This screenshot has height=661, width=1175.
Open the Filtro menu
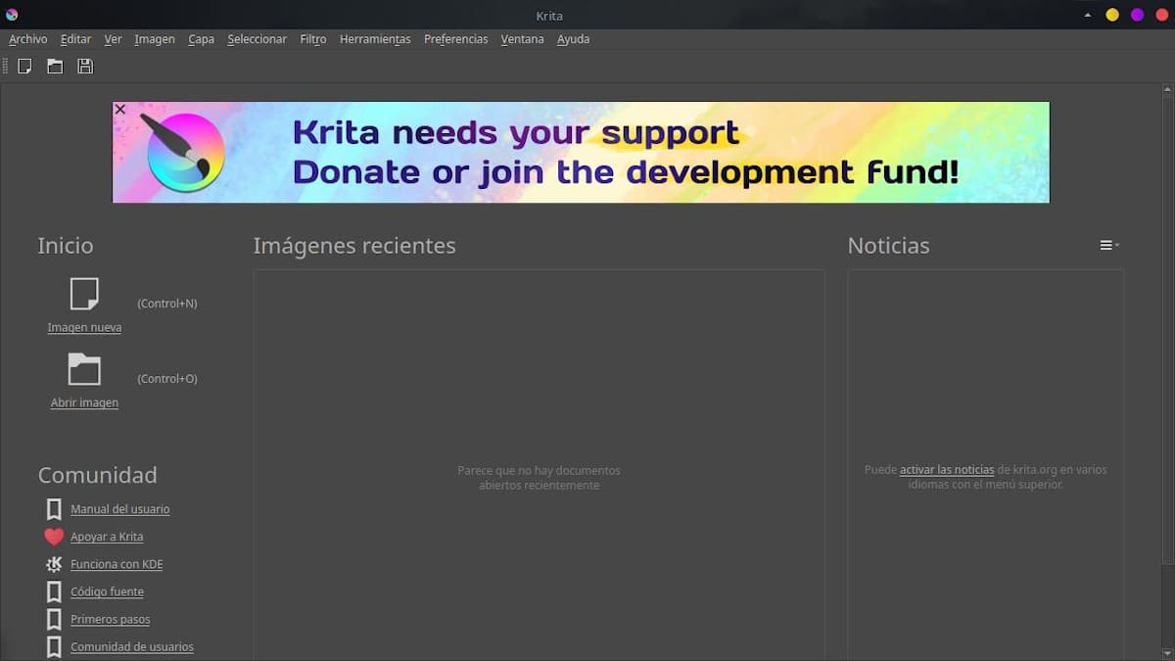(312, 39)
